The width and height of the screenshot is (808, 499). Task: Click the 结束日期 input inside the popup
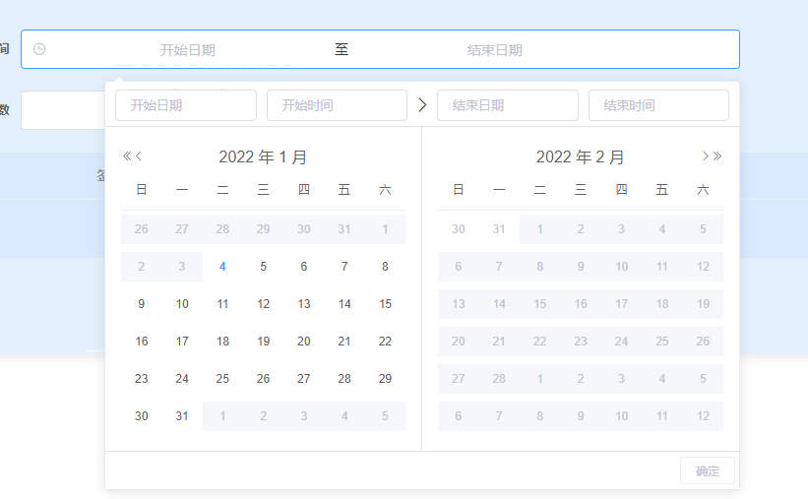click(x=508, y=105)
